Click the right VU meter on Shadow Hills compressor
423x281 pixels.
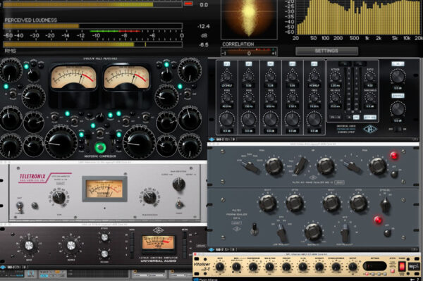coord(126,77)
